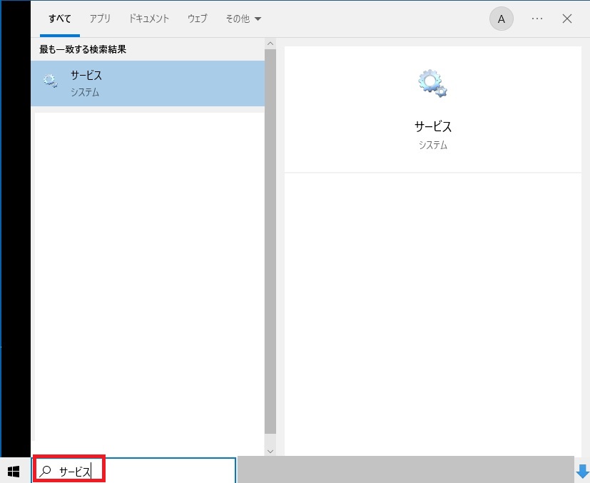The image size is (590, 483).
Task: Click the large Services gear icon in preview
Action: point(432,83)
